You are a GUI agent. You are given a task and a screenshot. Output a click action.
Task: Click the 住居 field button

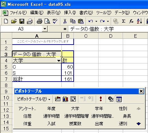[x=27, y=116]
